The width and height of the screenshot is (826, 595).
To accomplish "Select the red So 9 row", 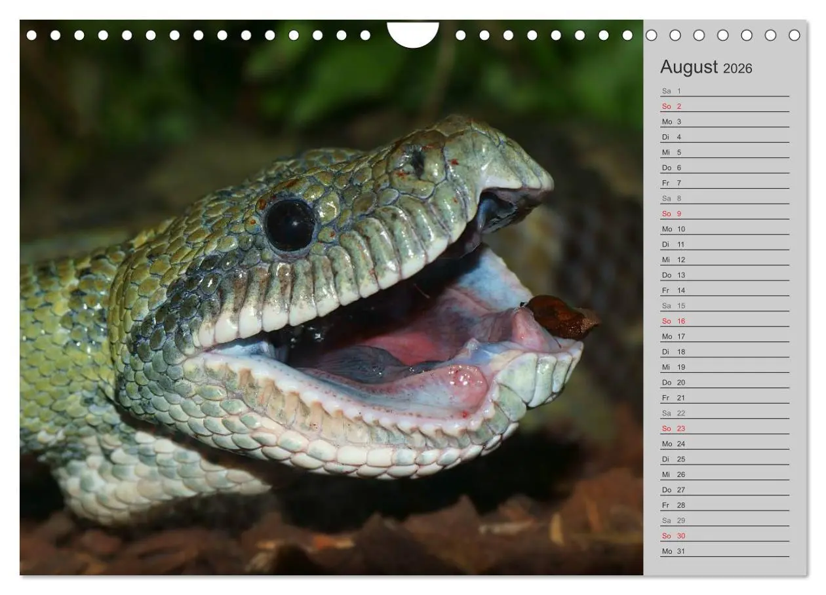I will click(x=725, y=214).
